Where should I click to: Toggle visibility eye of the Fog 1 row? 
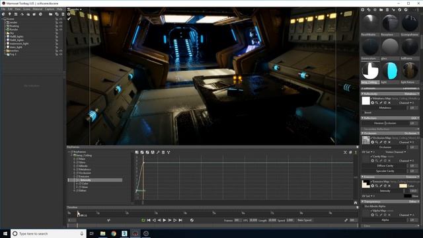61,54
